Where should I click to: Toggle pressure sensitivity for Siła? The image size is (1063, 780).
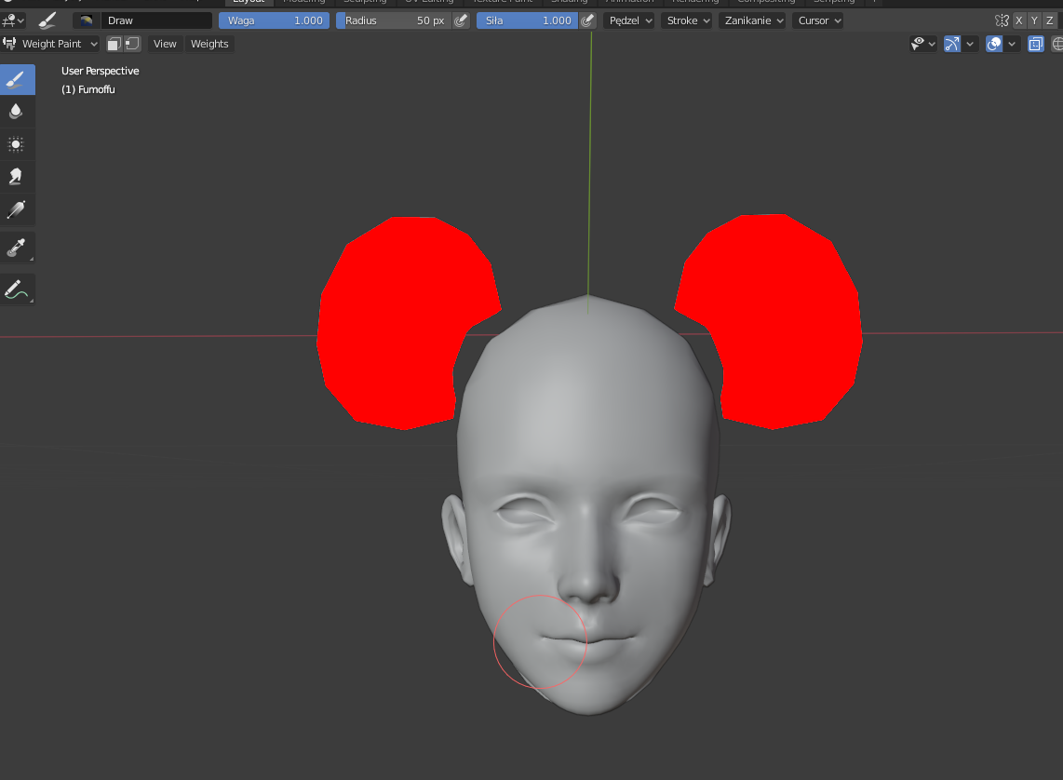(587, 20)
